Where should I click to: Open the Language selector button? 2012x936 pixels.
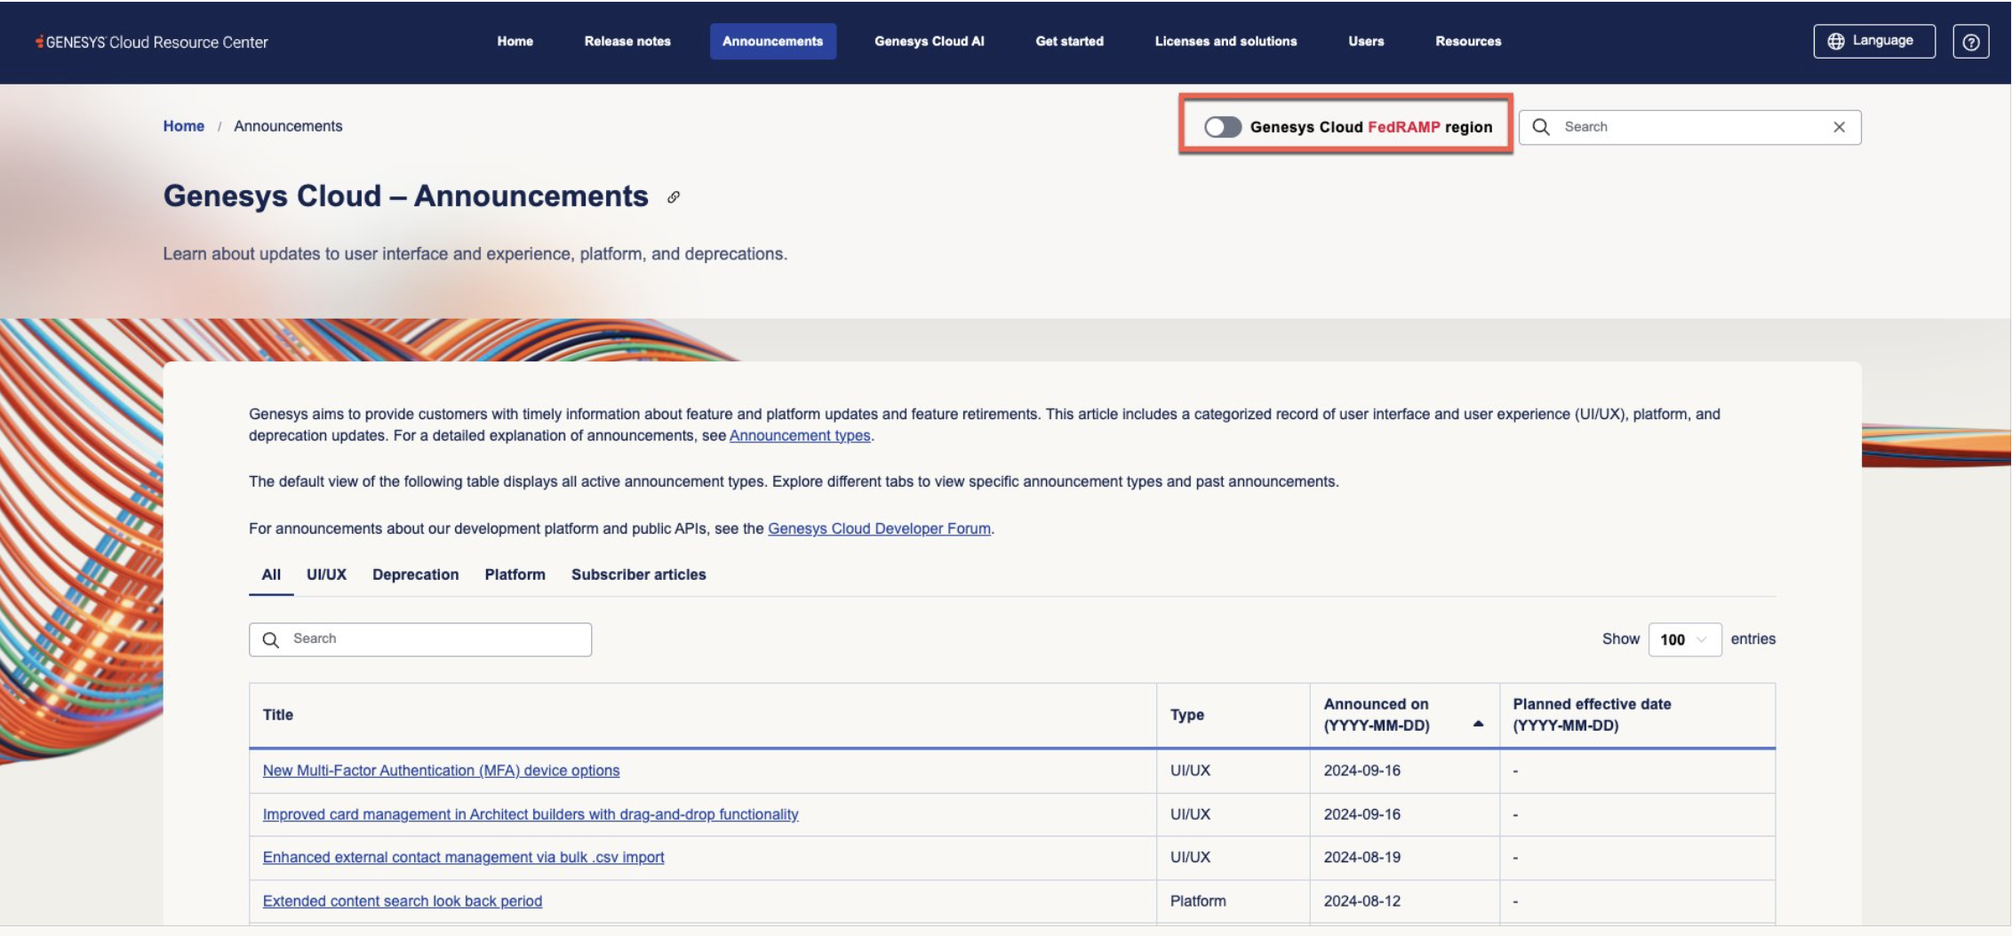tap(1873, 41)
